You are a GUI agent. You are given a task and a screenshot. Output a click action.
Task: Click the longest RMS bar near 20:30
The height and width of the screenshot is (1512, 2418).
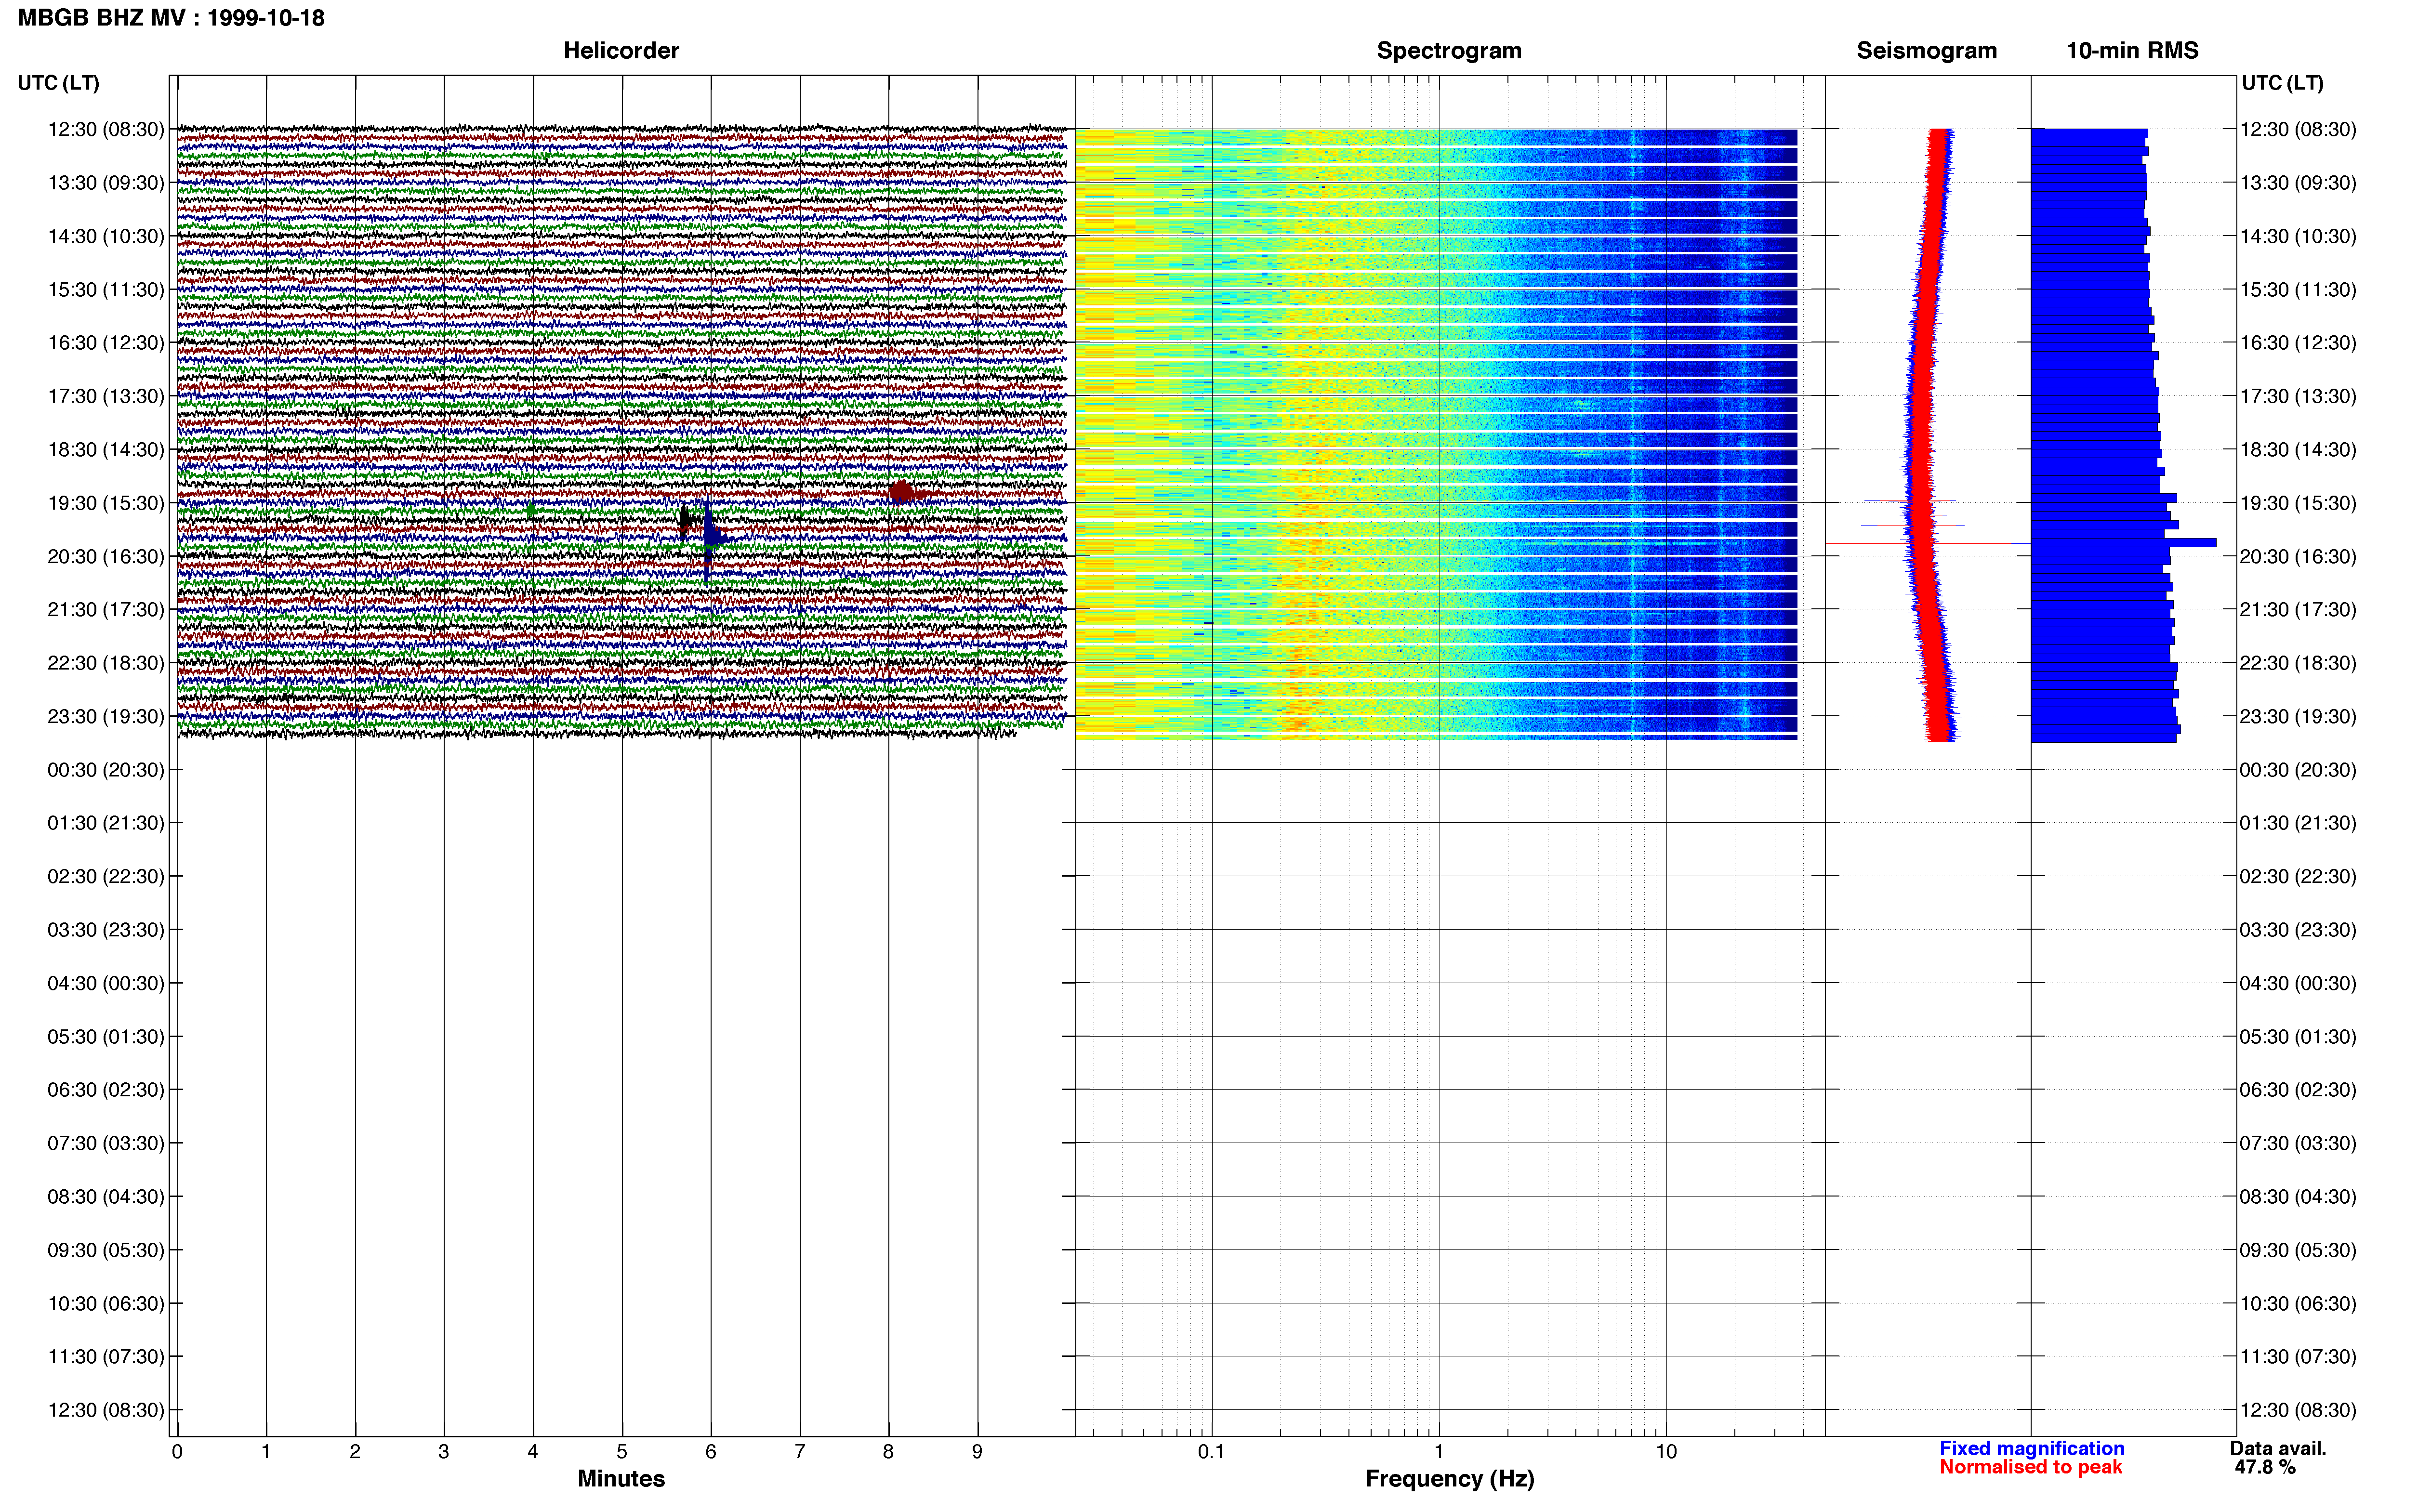click(x=2124, y=543)
